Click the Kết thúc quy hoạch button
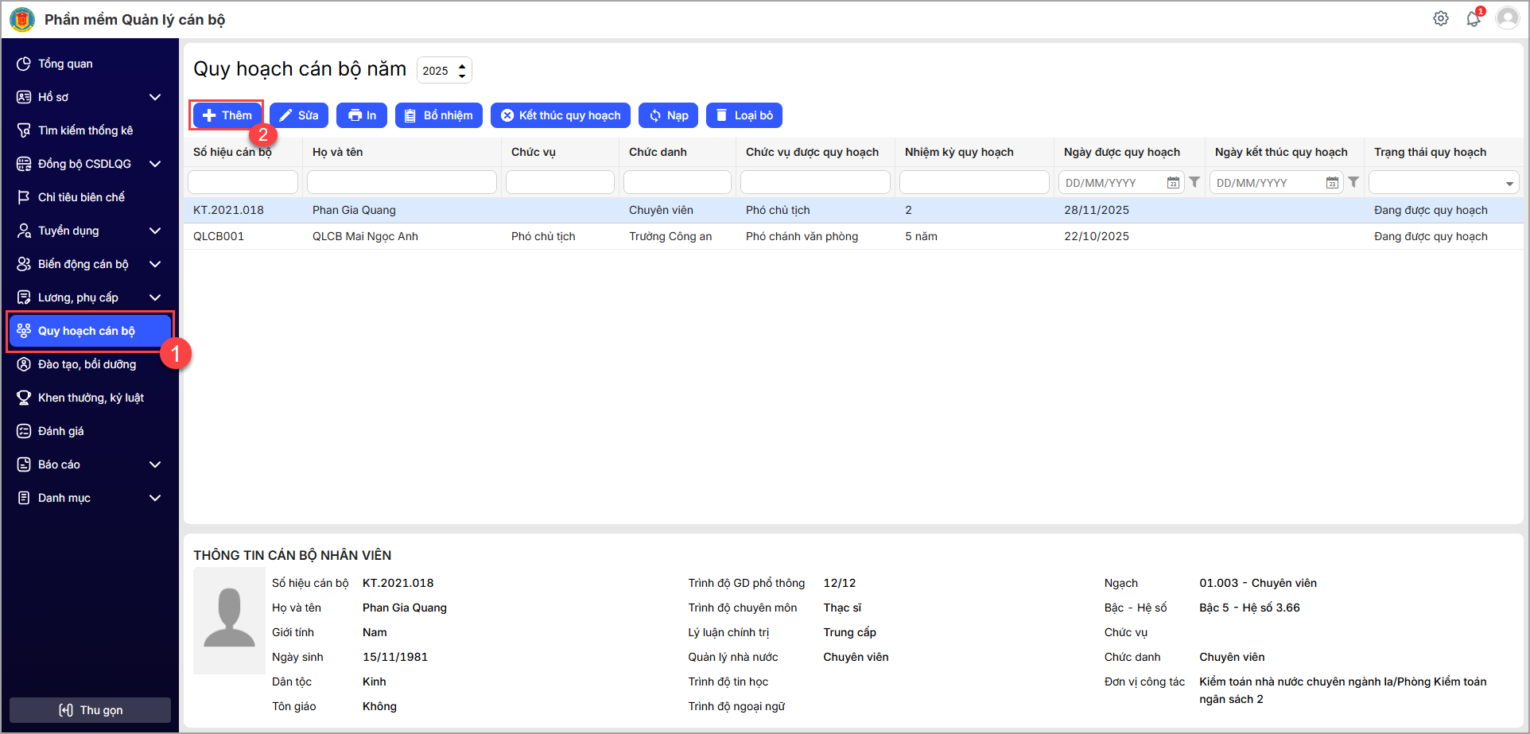The width and height of the screenshot is (1530, 734). 561,115
